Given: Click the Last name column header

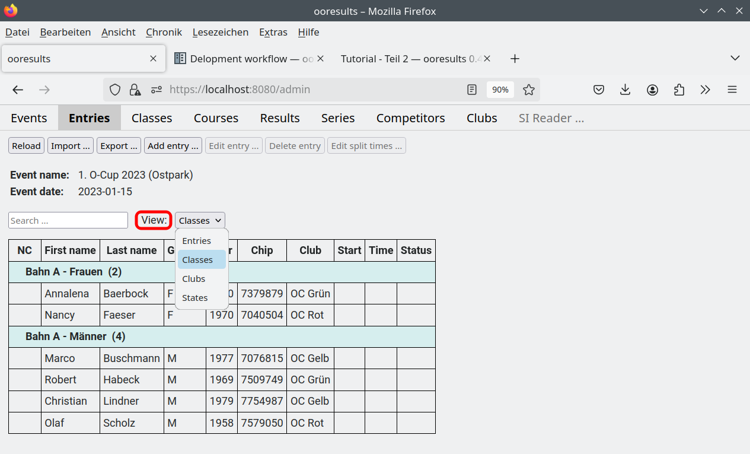Looking at the screenshot, I should click(132, 250).
